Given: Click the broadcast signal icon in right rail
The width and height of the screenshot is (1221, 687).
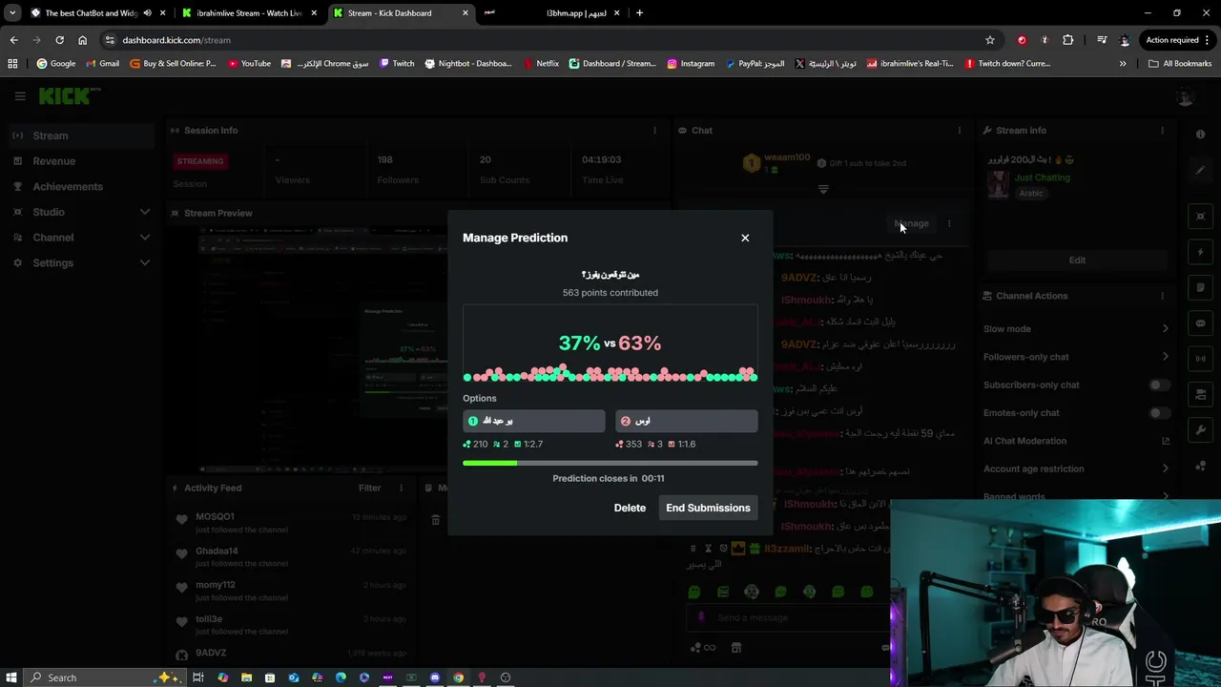Looking at the screenshot, I should click(1201, 359).
